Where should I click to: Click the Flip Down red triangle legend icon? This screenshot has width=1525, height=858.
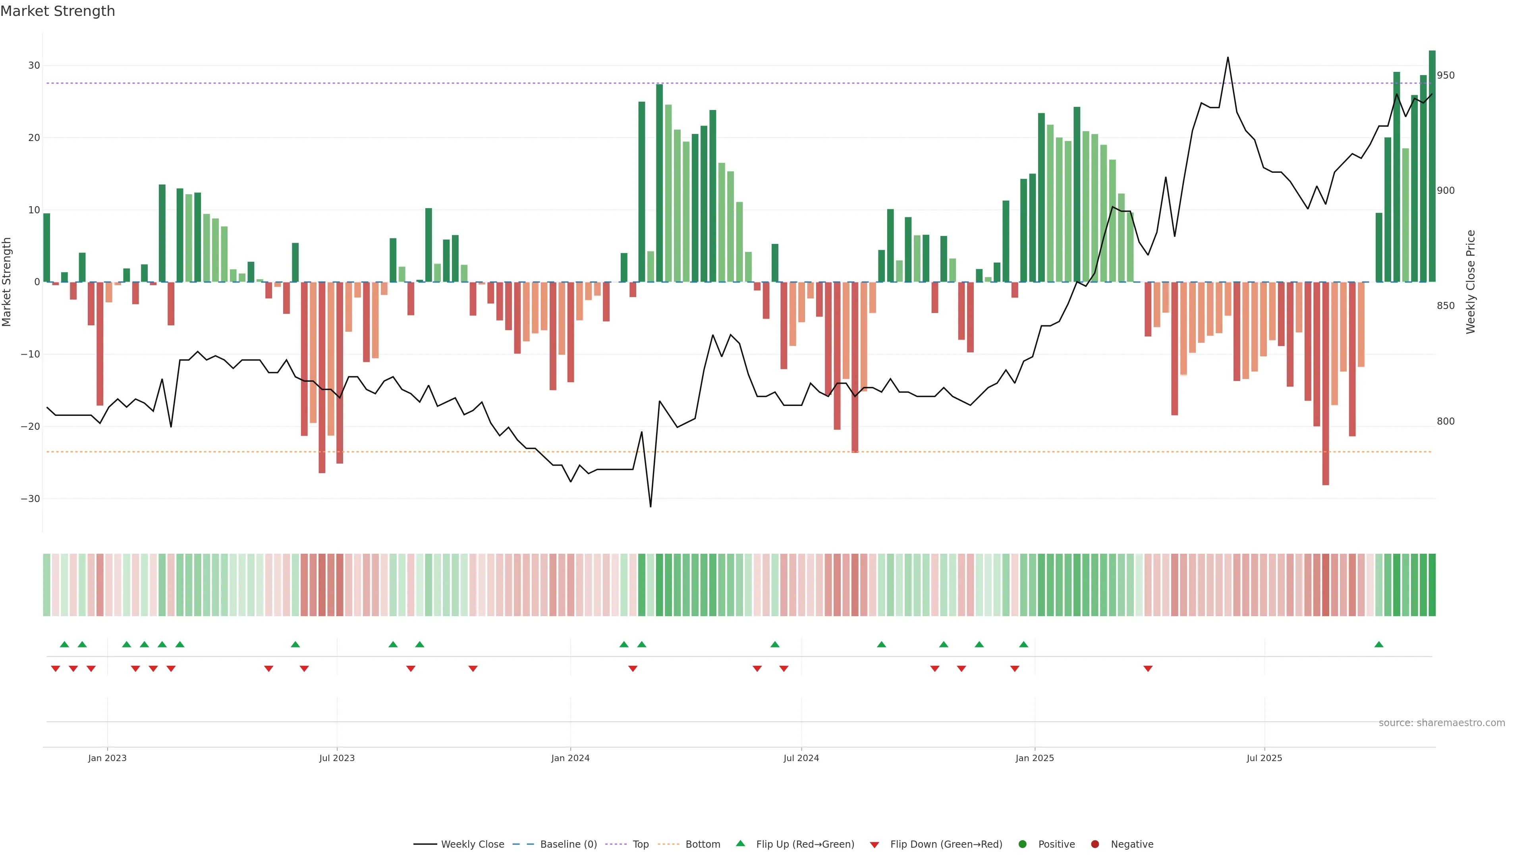[874, 844]
